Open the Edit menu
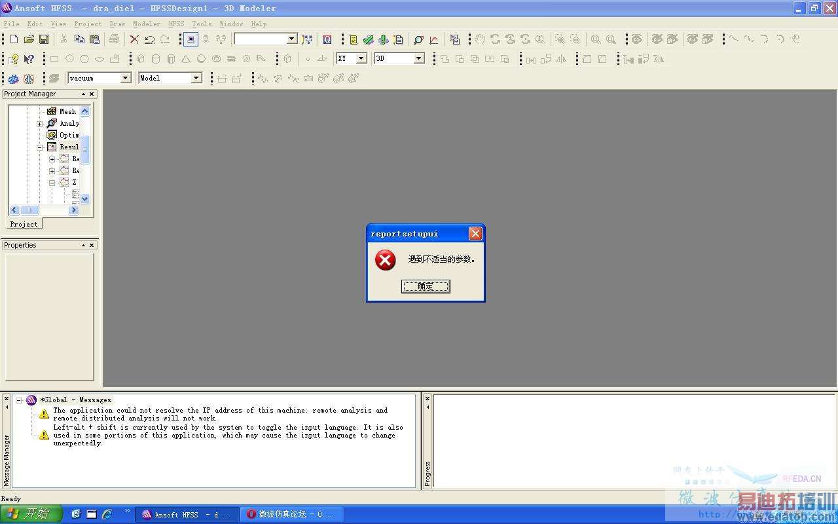This screenshot has width=838, height=524. (x=35, y=24)
